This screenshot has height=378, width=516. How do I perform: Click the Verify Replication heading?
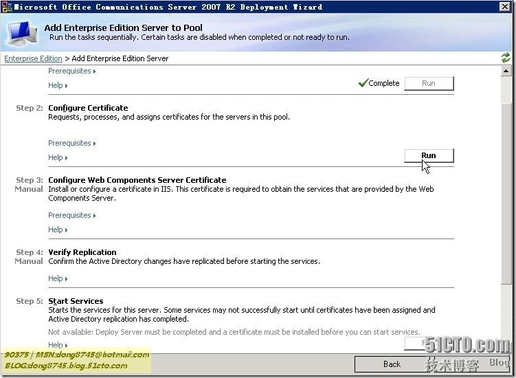pos(82,252)
